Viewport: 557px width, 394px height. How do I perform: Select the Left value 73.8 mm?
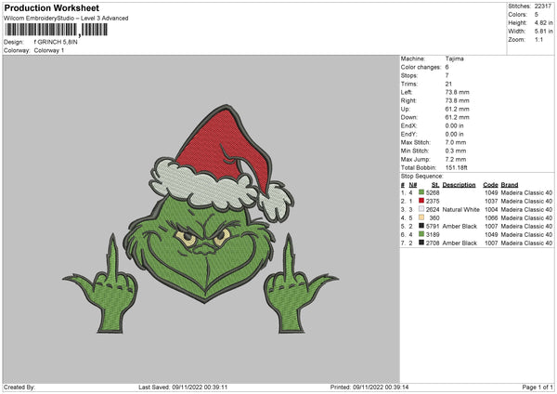point(457,92)
